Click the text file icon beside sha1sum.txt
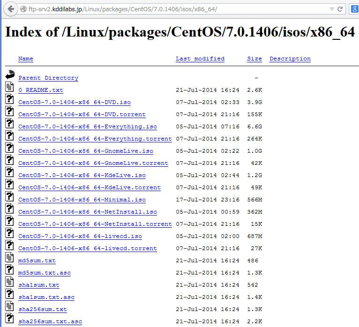 coord(9,282)
